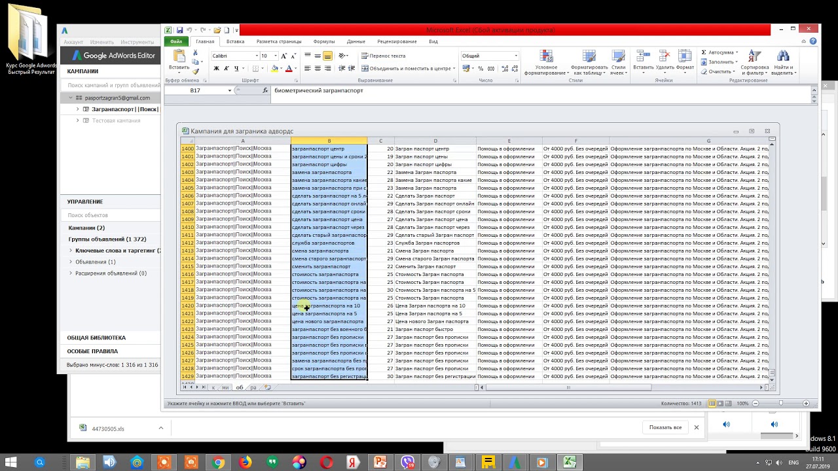This screenshot has height=471, width=838.
Task: Open the Calibri font name dropdown
Action: click(x=256, y=56)
